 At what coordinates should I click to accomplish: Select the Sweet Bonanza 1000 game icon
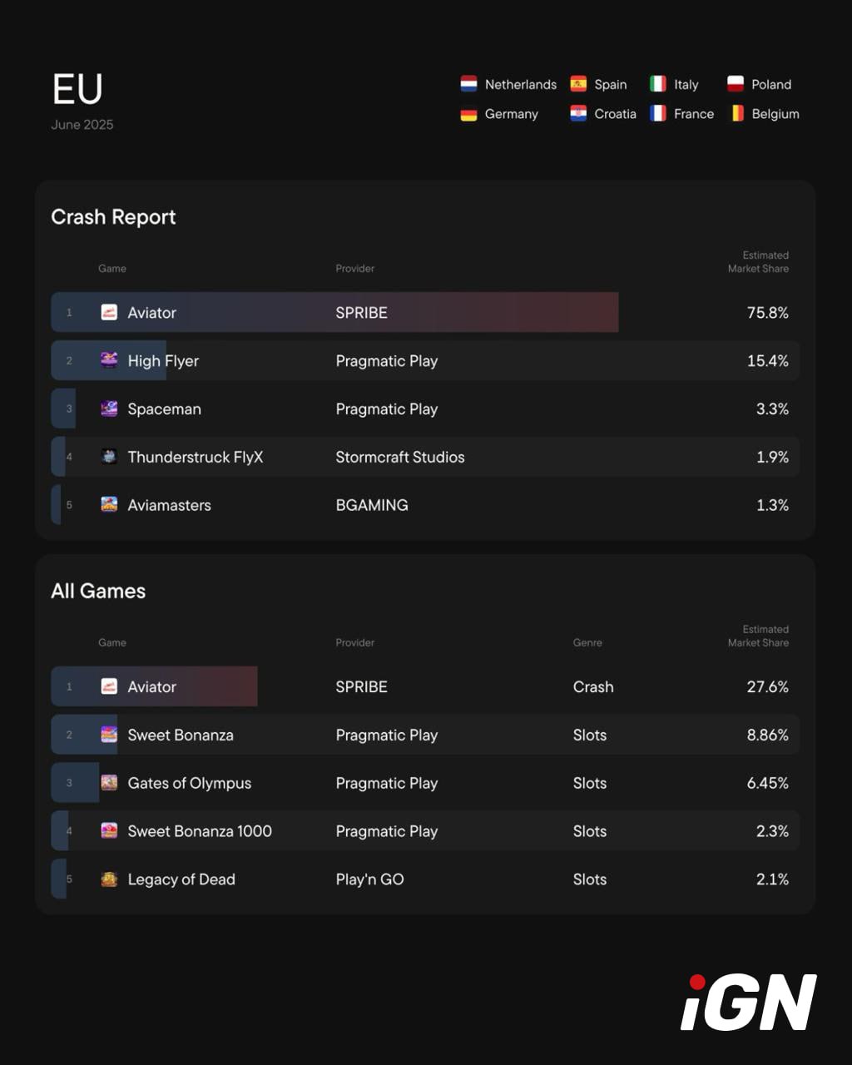point(109,830)
